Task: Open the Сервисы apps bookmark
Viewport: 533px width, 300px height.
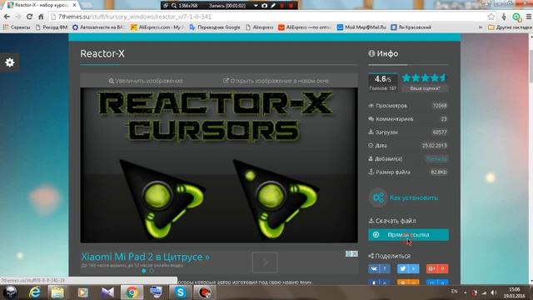Action: tap(17, 27)
